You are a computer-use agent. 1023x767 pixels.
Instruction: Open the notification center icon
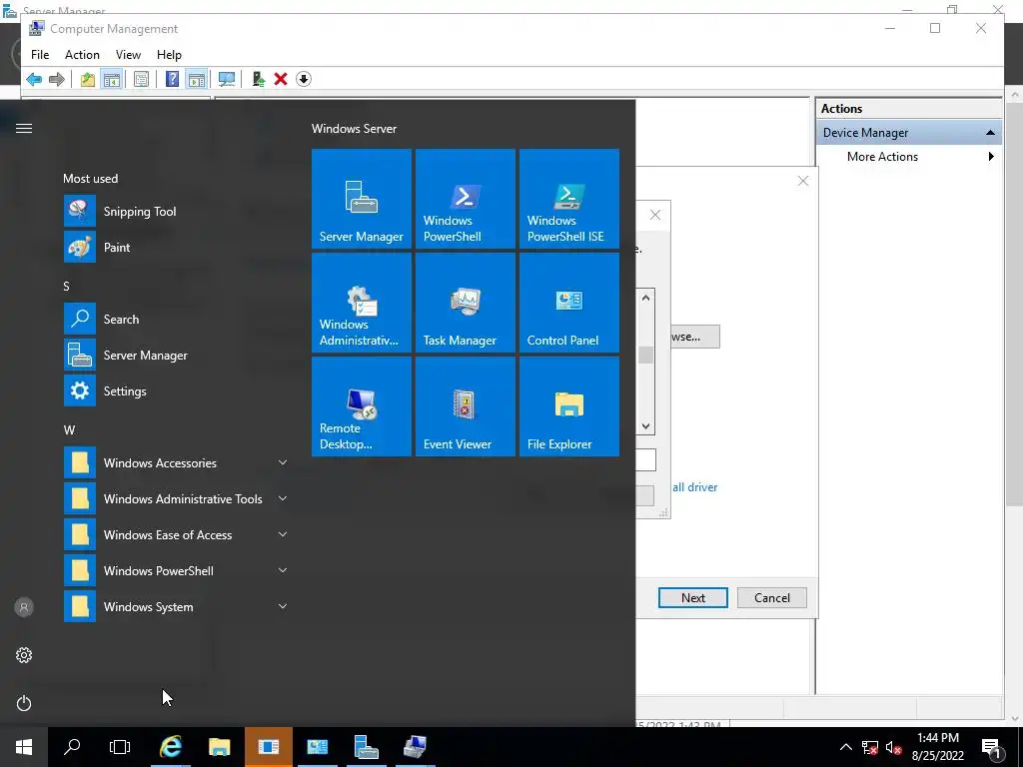(x=992, y=747)
